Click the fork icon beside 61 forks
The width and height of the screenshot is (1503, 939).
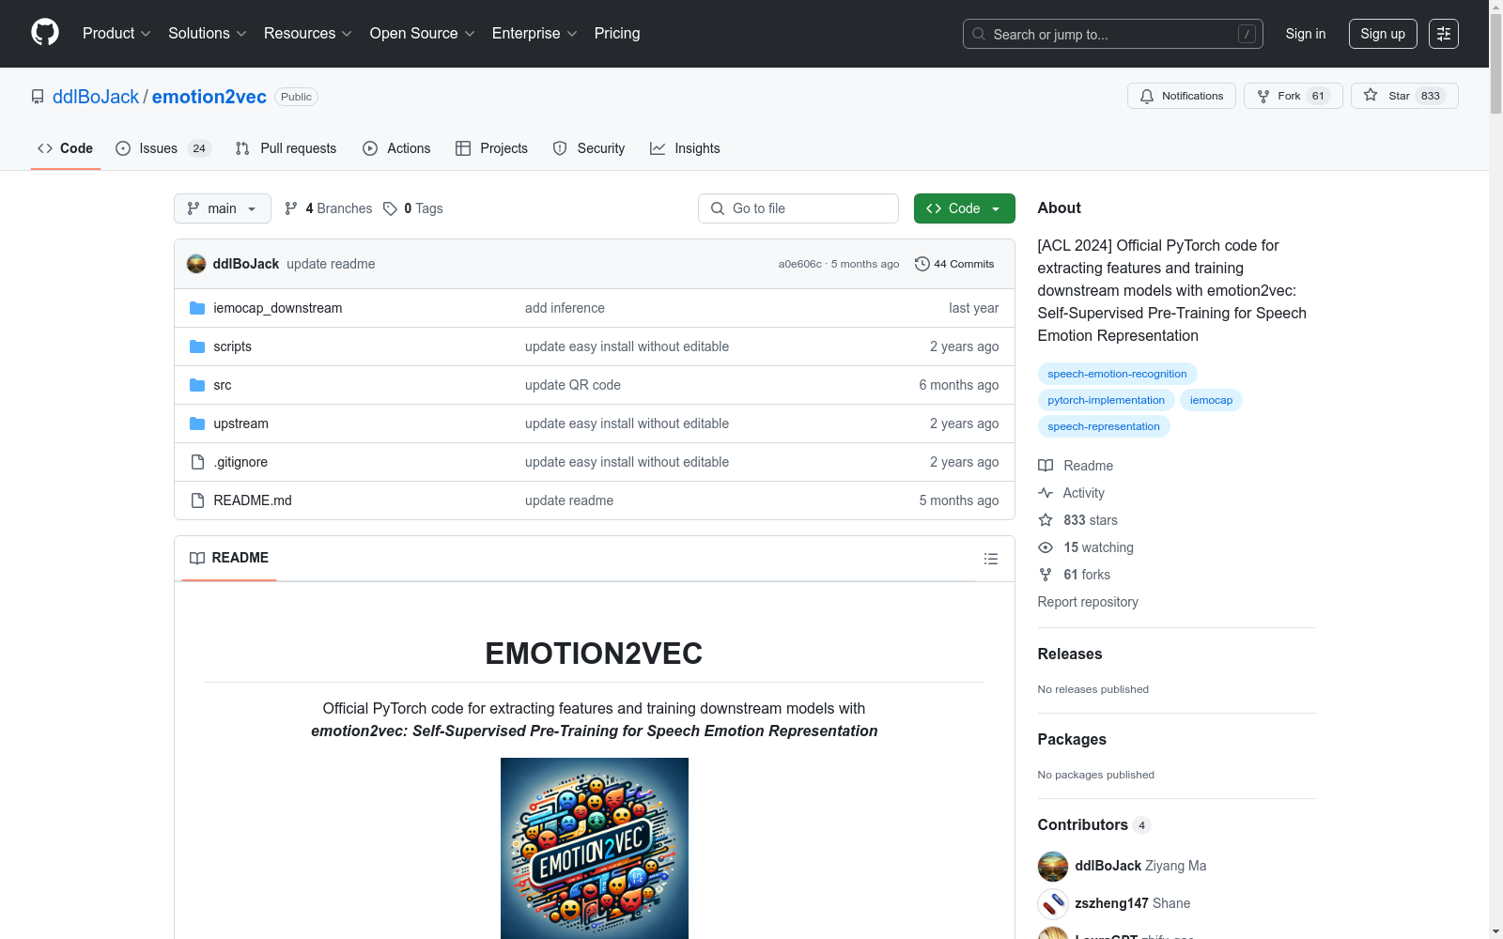pos(1046,575)
